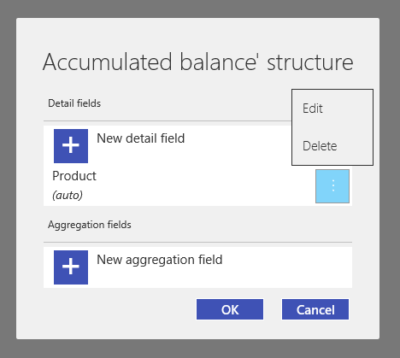This screenshot has height=358, width=400.
Task: Click the "New detail field" text label
Action: pyautogui.click(x=141, y=138)
